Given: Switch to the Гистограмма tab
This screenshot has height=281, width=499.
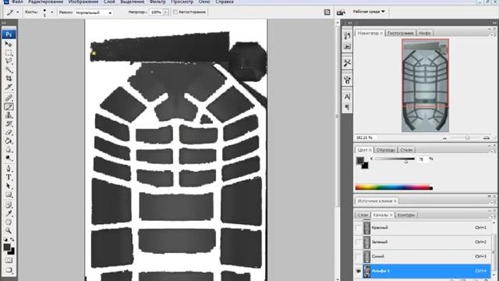Looking at the screenshot, I should [x=400, y=33].
